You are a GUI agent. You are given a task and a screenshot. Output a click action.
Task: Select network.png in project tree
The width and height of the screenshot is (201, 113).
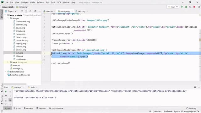[x=21, y=37]
